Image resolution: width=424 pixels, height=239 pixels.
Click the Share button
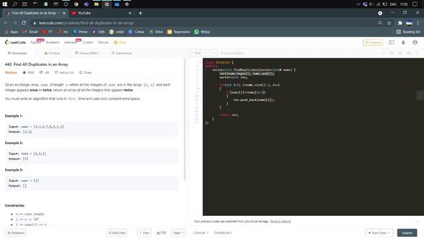pyautogui.click(x=85, y=72)
